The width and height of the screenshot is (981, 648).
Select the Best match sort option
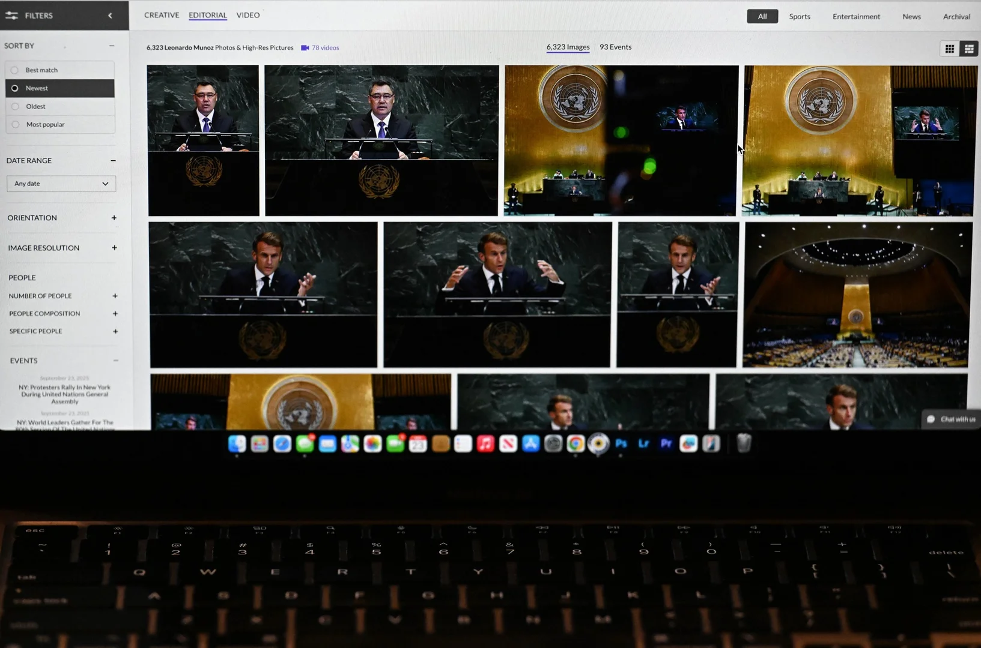click(x=15, y=70)
